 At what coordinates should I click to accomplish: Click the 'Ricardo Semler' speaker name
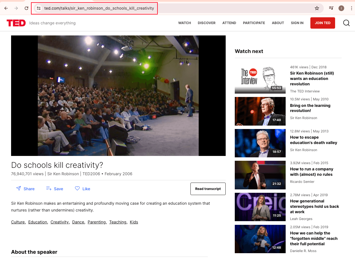(x=302, y=182)
